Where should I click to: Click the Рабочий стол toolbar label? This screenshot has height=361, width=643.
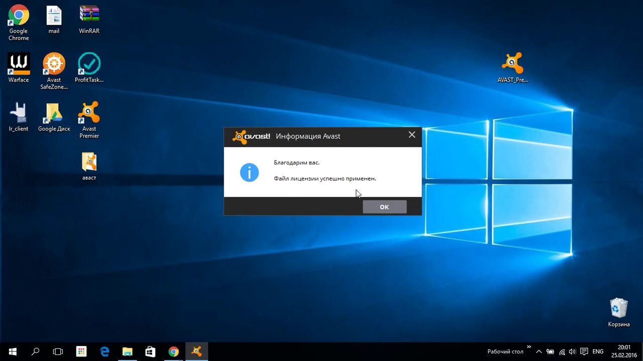(x=505, y=352)
